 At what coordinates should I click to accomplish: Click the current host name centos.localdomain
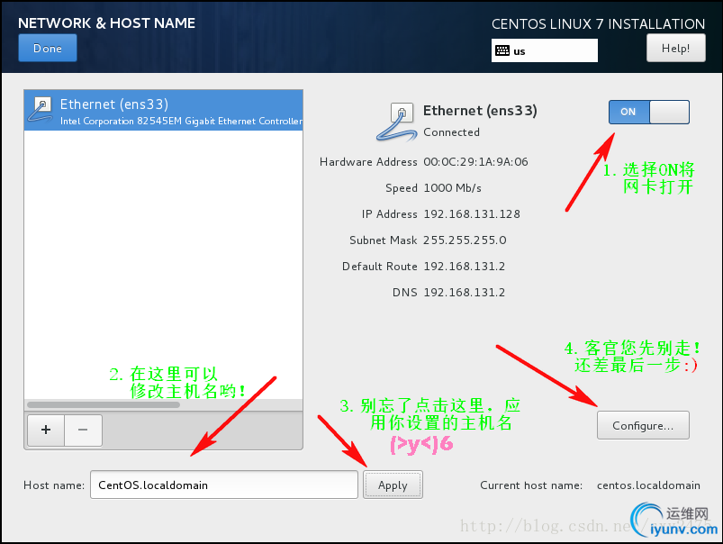click(x=648, y=485)
